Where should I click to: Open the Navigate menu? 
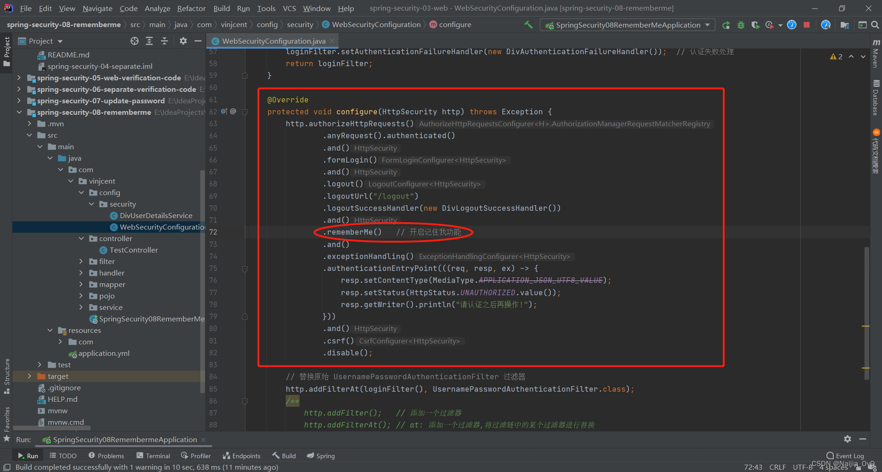[x=97, y=8]
